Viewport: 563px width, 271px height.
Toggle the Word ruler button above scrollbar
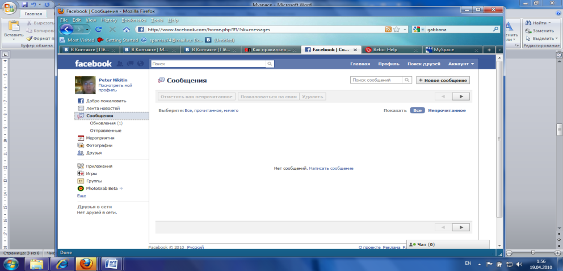[560, 55]
